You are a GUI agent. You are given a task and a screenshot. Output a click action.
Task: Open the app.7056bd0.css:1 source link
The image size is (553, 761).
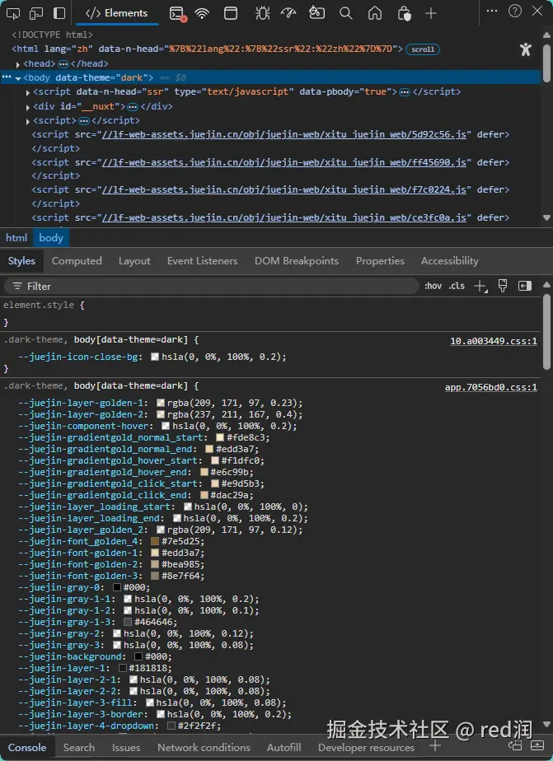tap(491, 387)
